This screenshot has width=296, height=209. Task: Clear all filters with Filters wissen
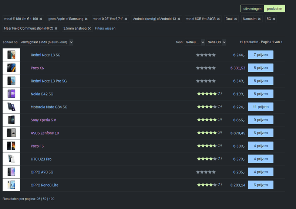pos(105,28)
